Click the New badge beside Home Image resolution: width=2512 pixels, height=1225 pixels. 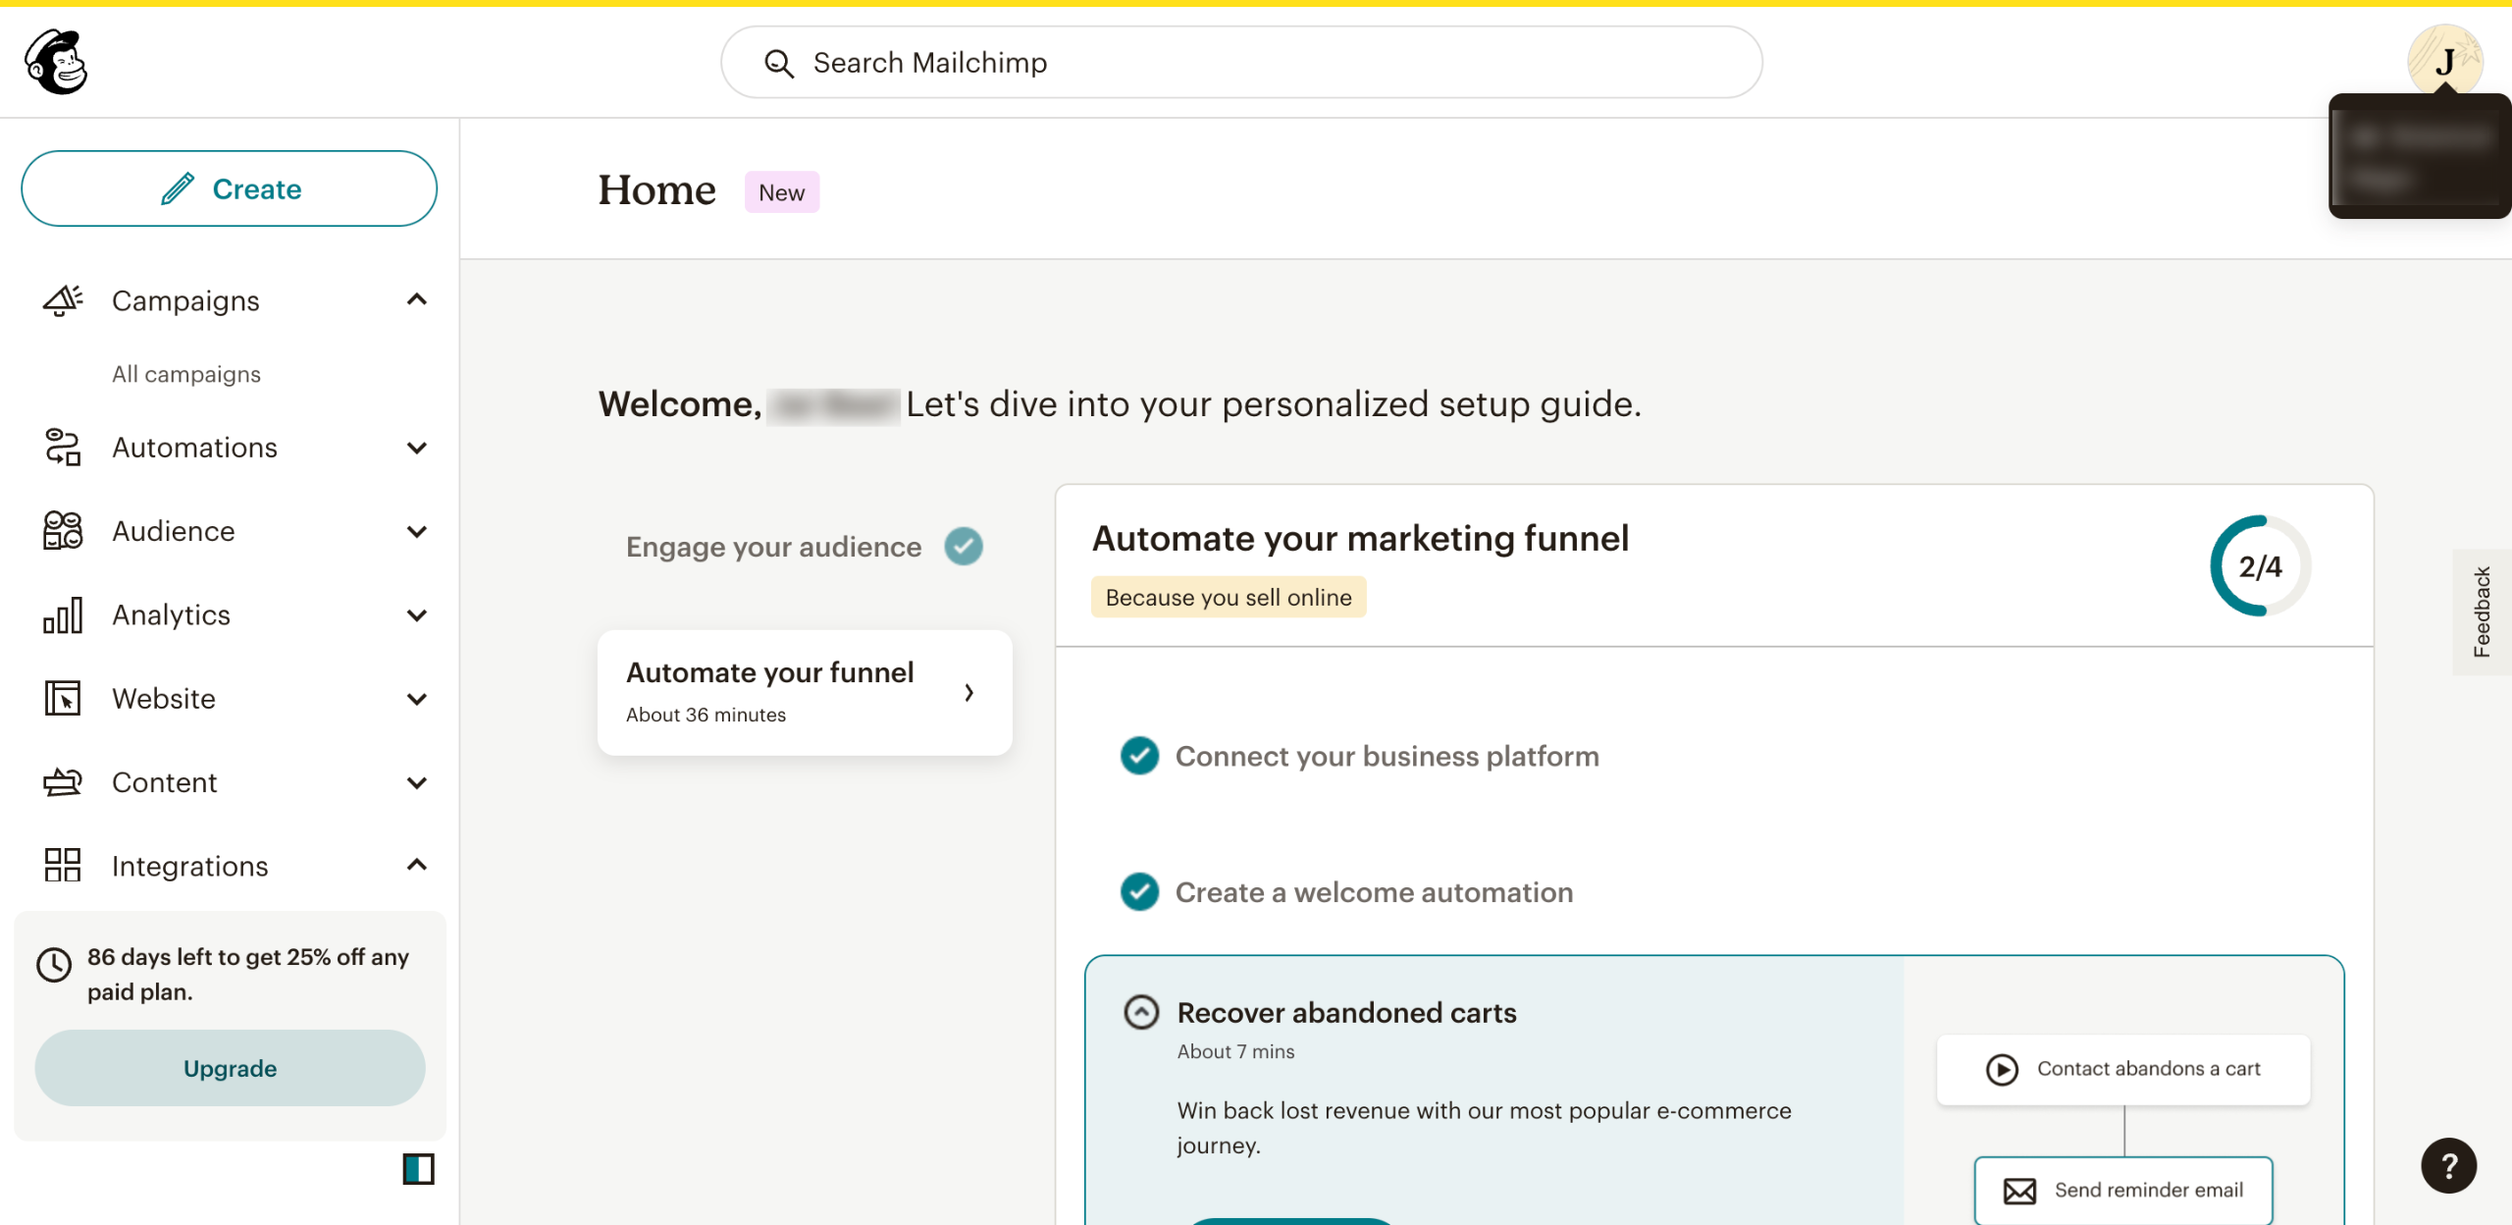782,192
